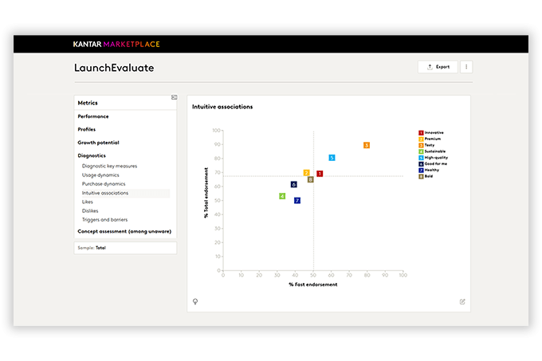Click the LaunchEvaluate page title
Viewport: 542px width, 361px height.
(114, 68)
